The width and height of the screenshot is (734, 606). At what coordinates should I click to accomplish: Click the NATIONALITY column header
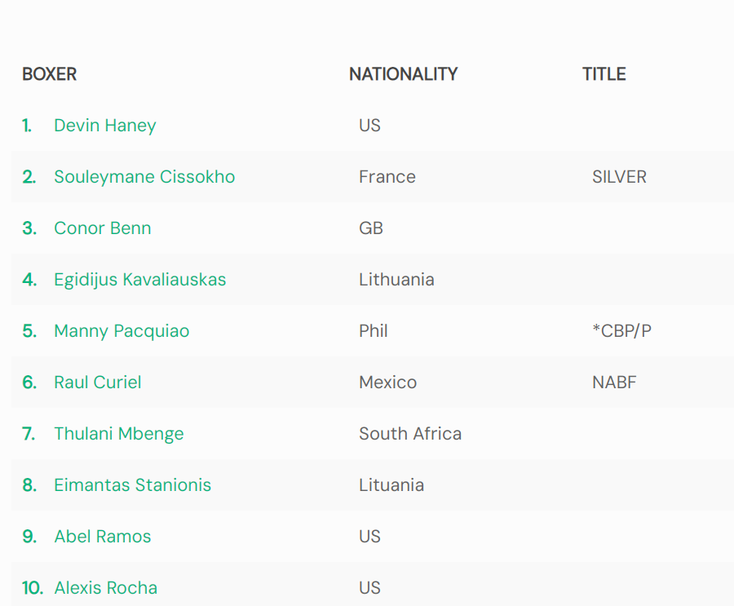[404, 74]
